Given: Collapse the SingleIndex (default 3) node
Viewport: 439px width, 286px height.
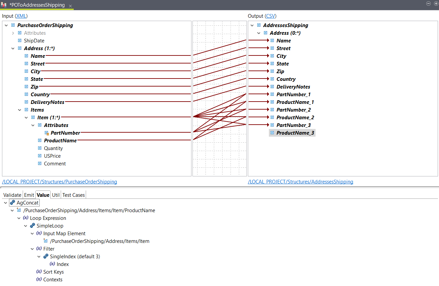Looking at the screenshot, I should [39, 256].
